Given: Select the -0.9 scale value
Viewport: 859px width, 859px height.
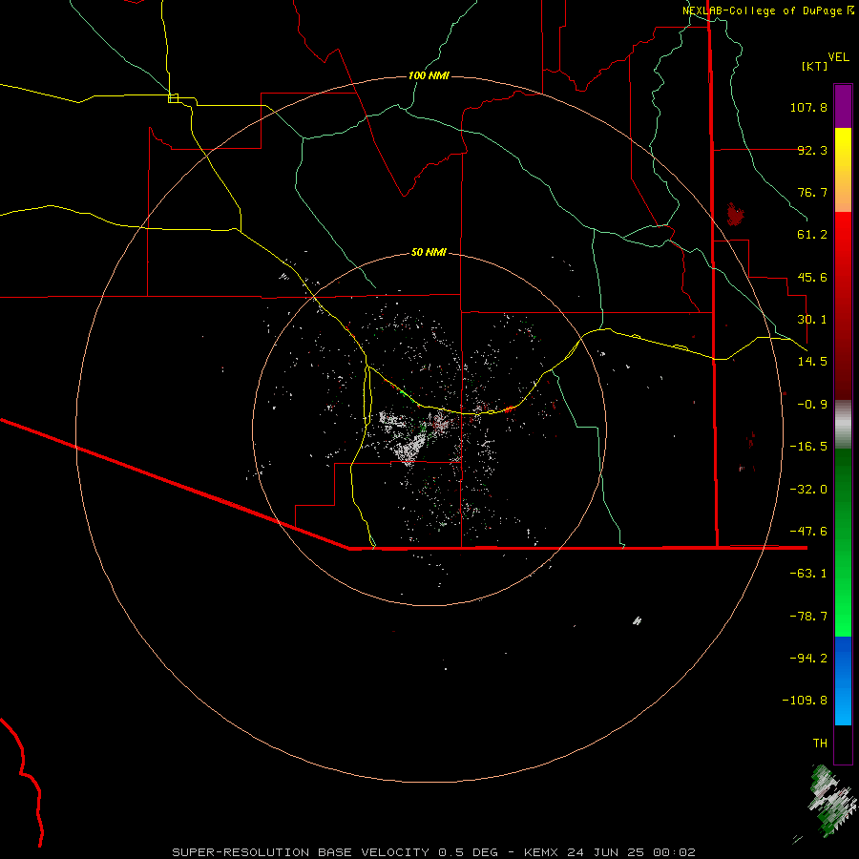Looking at the screenshot, I should [812, 405].
